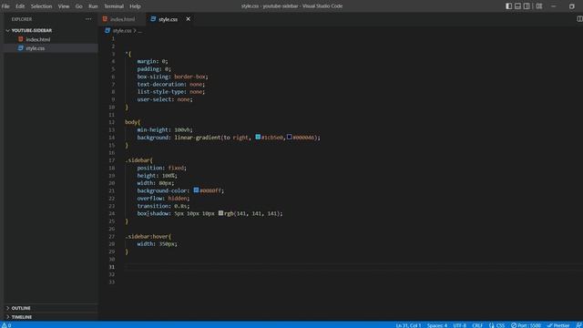
Task: Switch to the index.html editor tab
Action: tap(122, 19)
